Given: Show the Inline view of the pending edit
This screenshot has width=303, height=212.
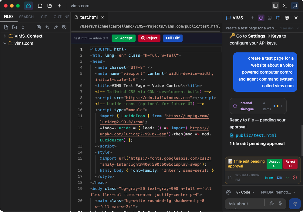Looking at the screenshot, I should pos(269,178).
